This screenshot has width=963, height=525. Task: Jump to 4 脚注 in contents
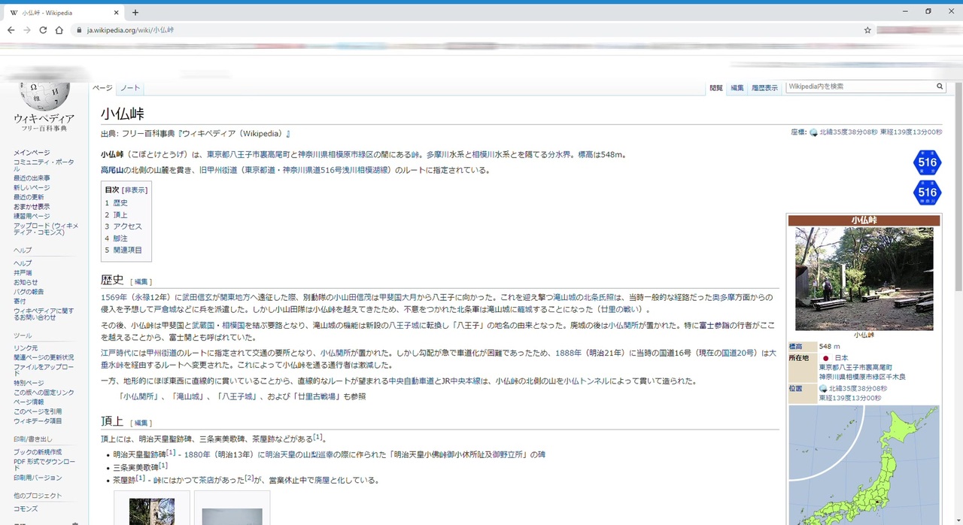click(x=117, y=238)
